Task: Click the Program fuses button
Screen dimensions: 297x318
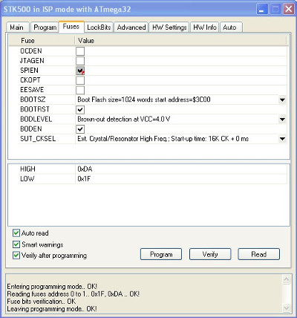Action: click(x=161, y=254)
